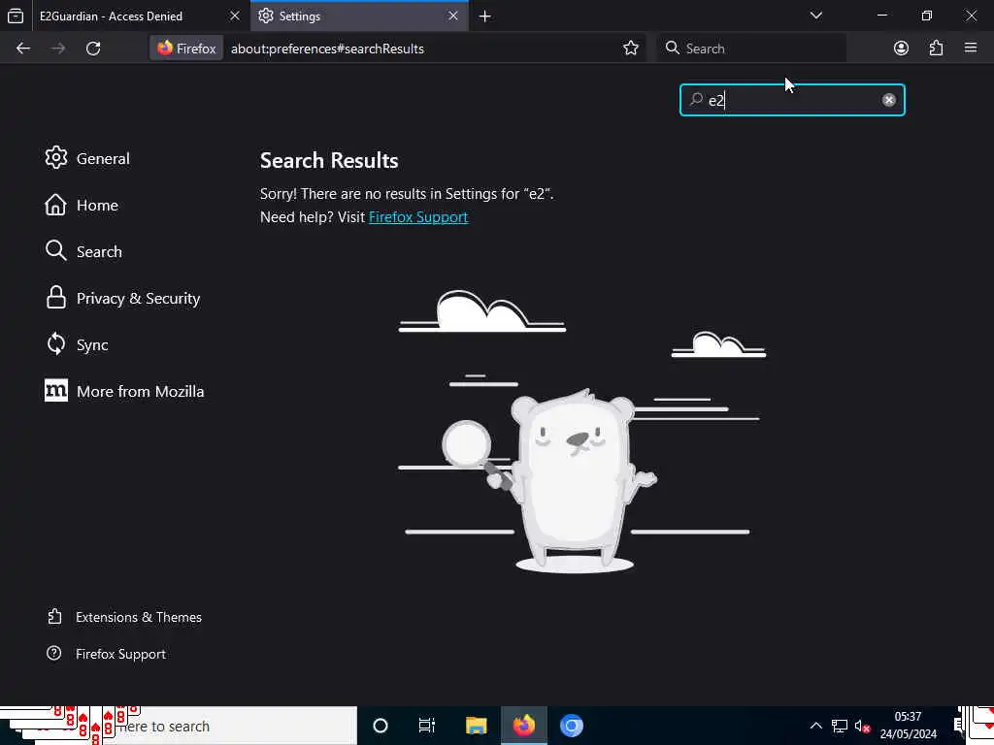Focus the address bar URL about:preferences
Viewport: 994px width, 745px height.
coord(327,49)
